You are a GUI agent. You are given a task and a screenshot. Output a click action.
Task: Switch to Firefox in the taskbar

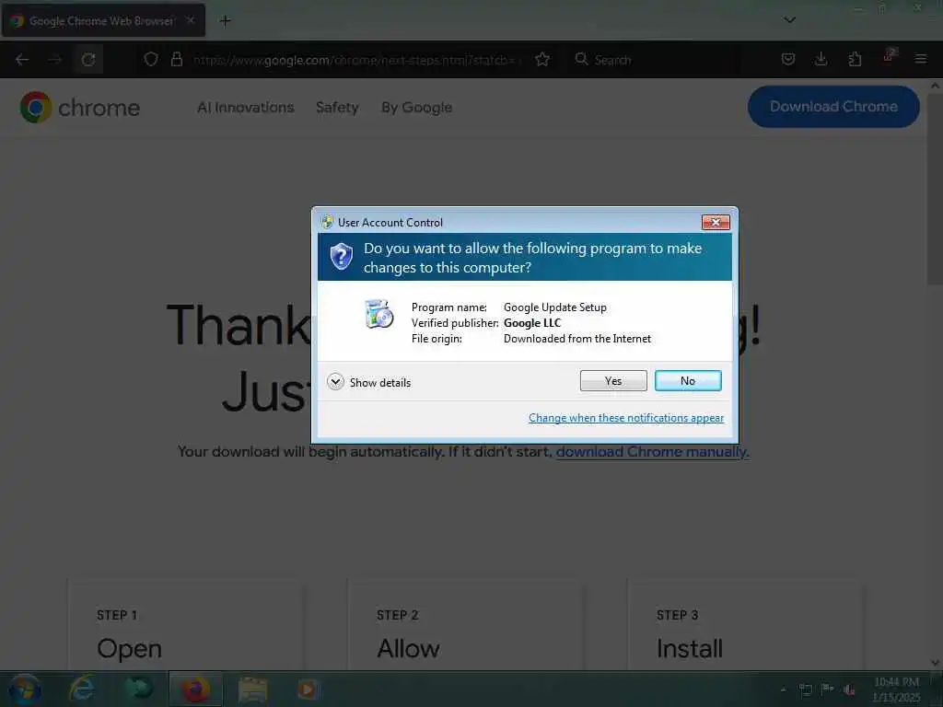tap(195, 689)
